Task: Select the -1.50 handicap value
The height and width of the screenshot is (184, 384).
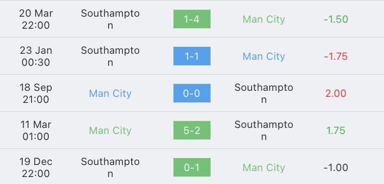Action: pos(336,19)
